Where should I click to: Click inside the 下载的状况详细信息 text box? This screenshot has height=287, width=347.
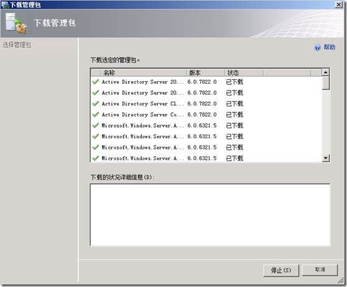coord(210,215)
